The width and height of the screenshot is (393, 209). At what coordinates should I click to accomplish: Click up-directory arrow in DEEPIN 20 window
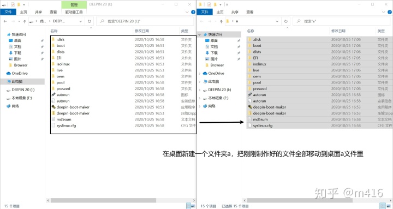point(25,21)
